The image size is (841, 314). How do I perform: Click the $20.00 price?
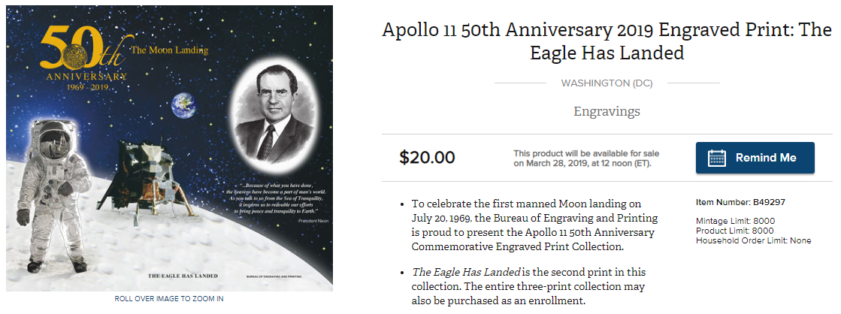pyautogui.click(x=427, y=158)
